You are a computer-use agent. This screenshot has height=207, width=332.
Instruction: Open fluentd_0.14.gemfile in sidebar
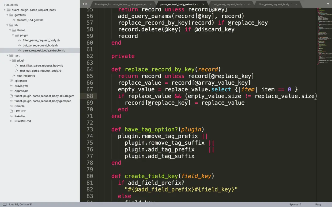click(x=30, y=20)
